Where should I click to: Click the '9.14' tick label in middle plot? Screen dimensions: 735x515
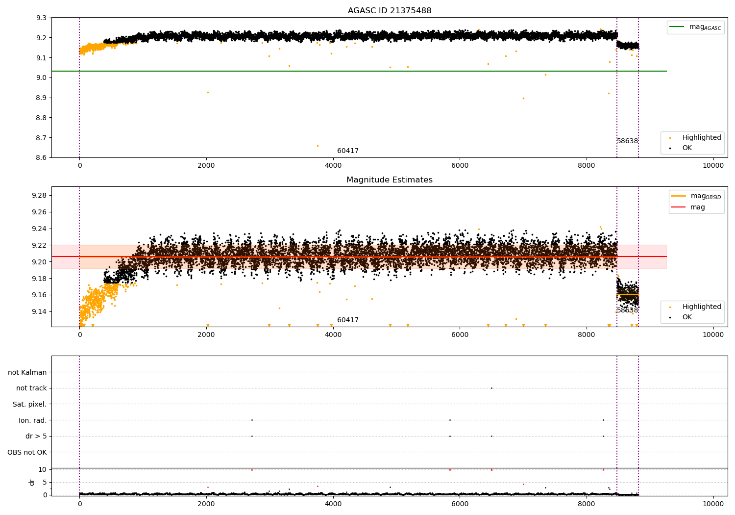[40, 311]
